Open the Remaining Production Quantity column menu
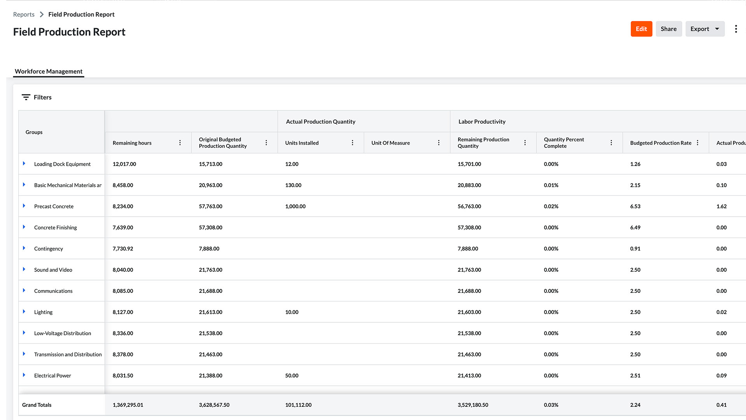The width and height of the screenshot is (746, 420). tap(525, 143)
